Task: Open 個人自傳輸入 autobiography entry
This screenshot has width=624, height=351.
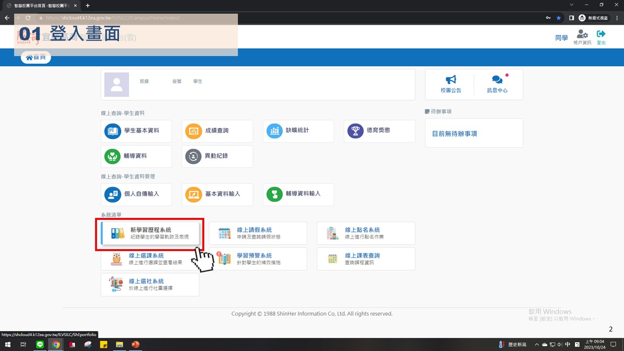Action: (136, 195)
